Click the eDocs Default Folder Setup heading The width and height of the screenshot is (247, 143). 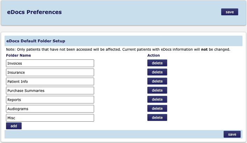pyautogui.click(x=36, y=41)
